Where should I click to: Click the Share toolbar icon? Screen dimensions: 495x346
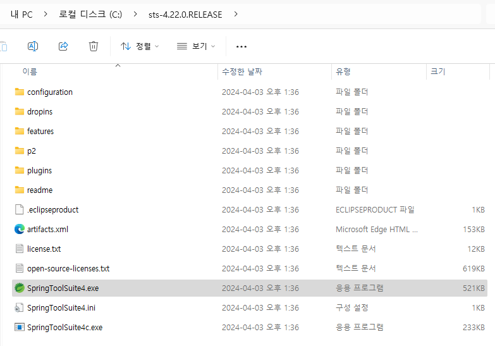coord(63,46)
